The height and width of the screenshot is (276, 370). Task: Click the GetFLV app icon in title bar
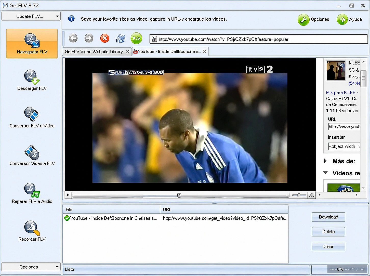click(5, 5)
